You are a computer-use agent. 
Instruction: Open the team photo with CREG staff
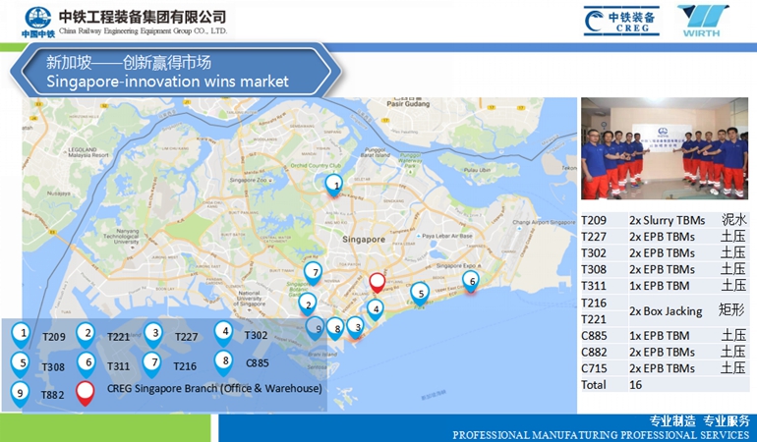coord(665,148)
